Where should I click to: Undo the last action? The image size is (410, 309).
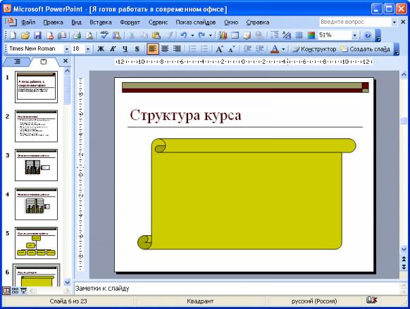[x=184, y=35]
